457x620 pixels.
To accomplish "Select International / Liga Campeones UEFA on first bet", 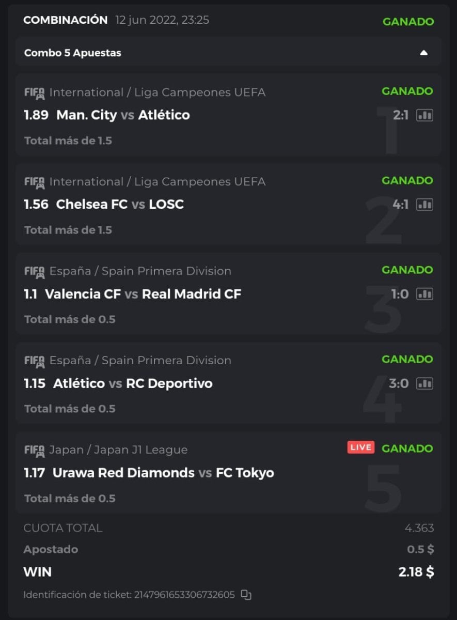I will pos(157,92).
